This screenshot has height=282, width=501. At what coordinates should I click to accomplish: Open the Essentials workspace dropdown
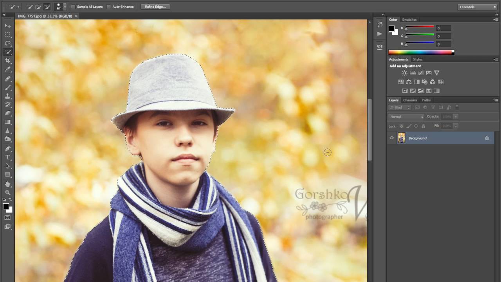tap(477, 7)
